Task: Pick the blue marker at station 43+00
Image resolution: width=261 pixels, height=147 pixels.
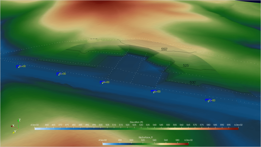Action: click(152, 91)
